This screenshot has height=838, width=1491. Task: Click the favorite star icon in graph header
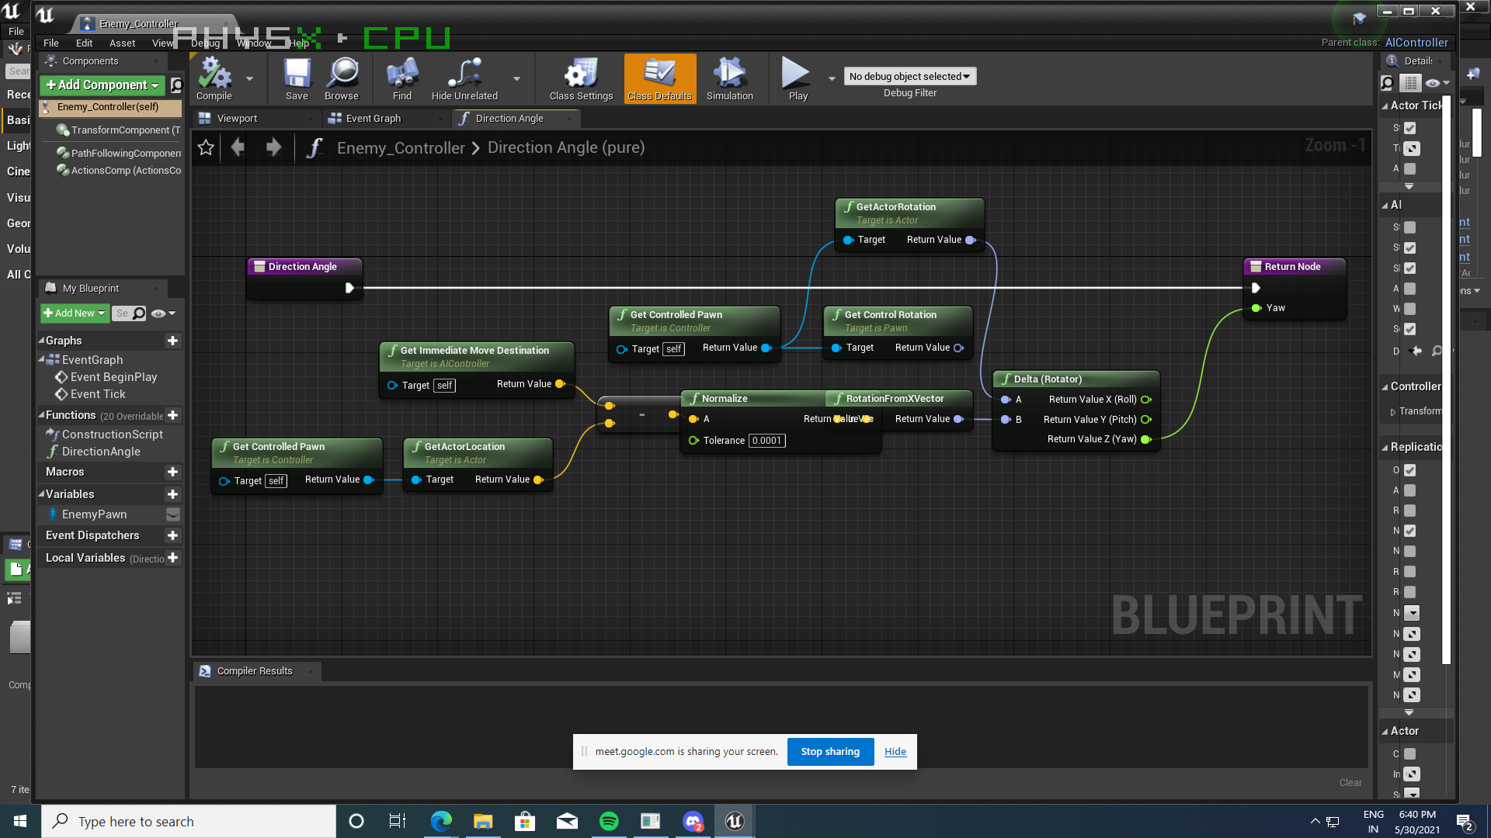tap(206, 147)
